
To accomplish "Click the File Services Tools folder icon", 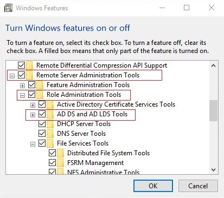I will [50, 143].
